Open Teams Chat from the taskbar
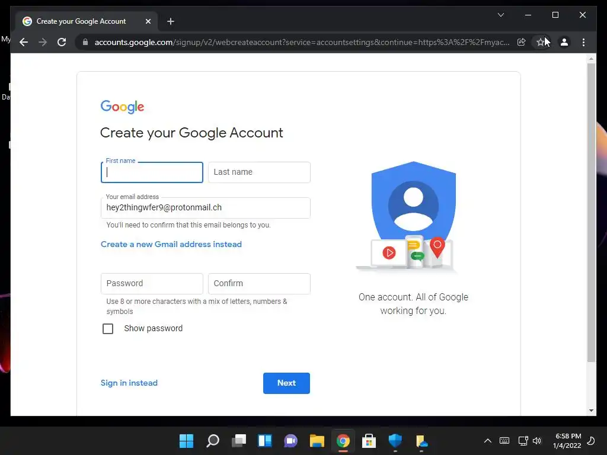 [290, 441]
